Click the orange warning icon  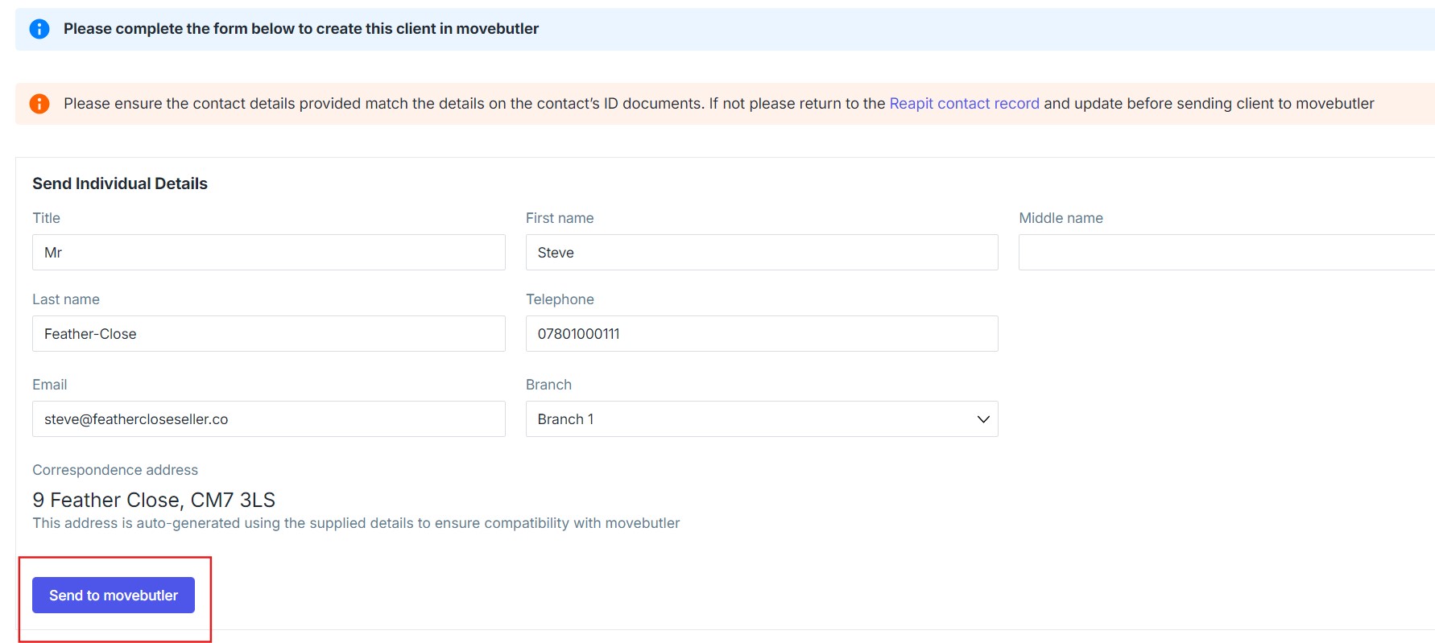click(x=39, y=104)
